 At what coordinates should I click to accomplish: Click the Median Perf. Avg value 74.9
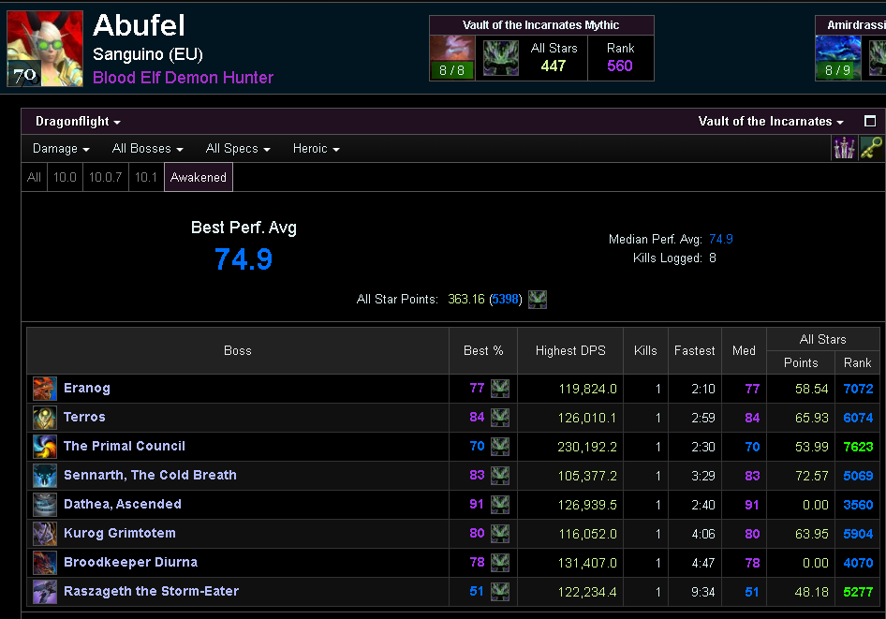coord(721,239)
